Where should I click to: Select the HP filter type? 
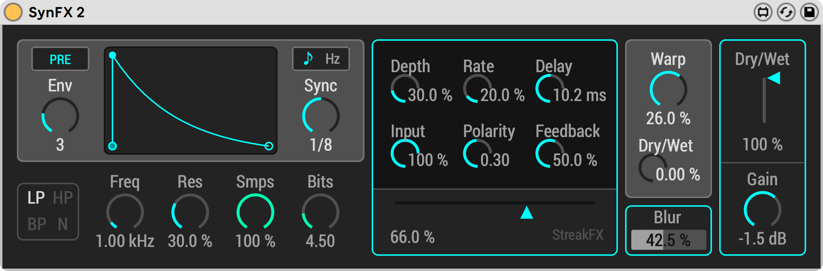click(x=63, y=198)
